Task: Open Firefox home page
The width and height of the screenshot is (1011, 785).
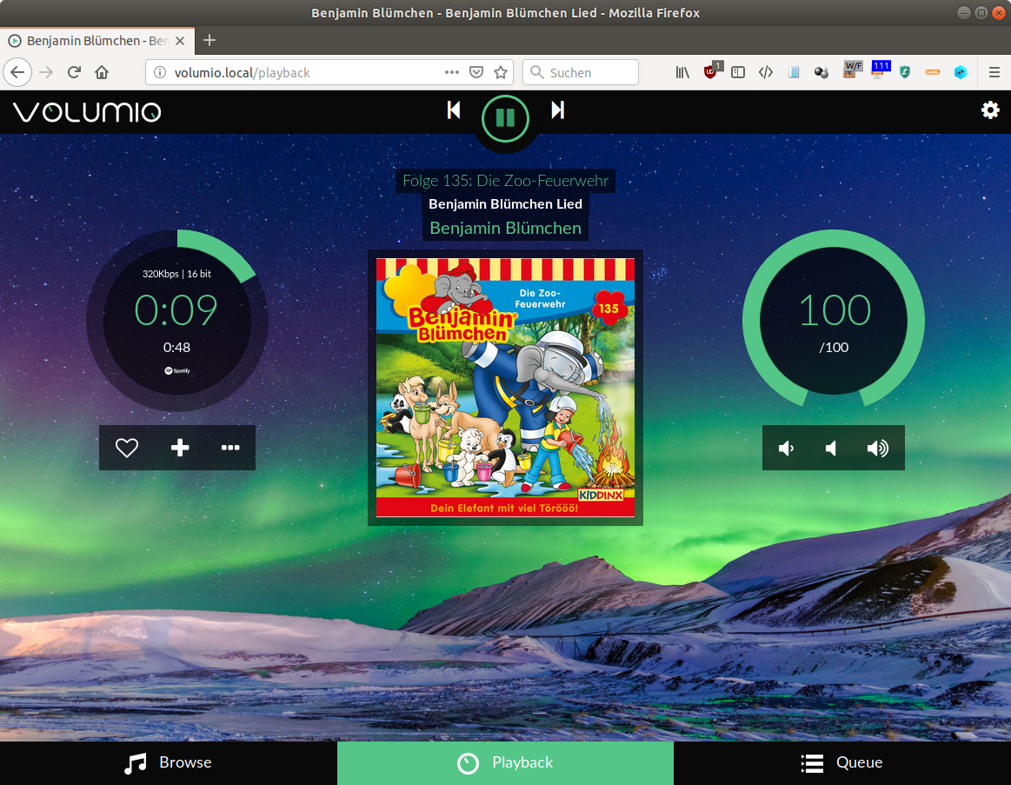Action: click(102, 72)
